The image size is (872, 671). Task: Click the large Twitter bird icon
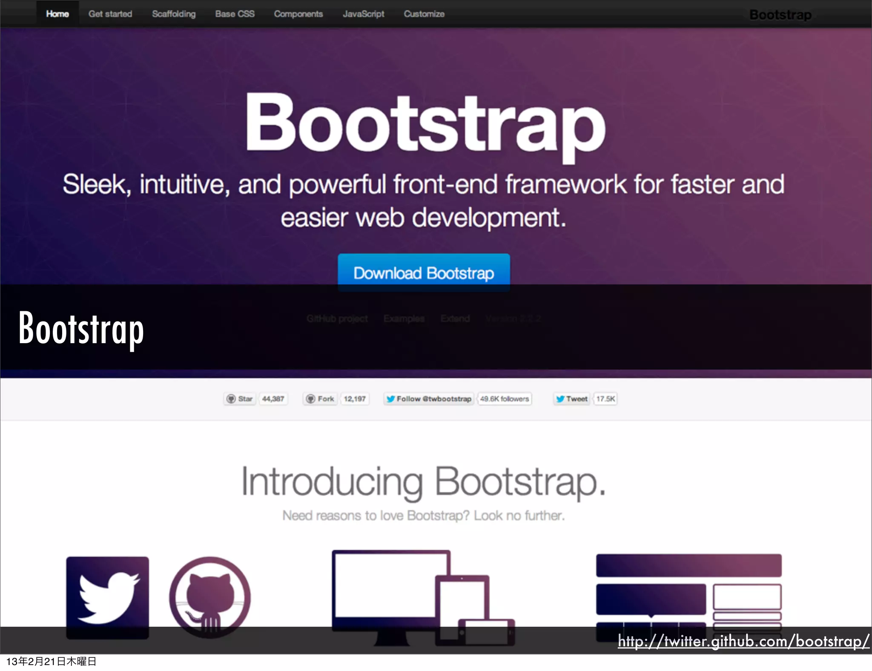click(108, 597)
